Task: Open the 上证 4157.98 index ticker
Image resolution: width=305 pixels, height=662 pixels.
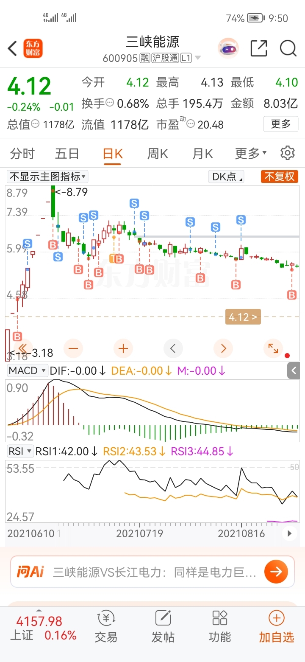Action: 44,628
